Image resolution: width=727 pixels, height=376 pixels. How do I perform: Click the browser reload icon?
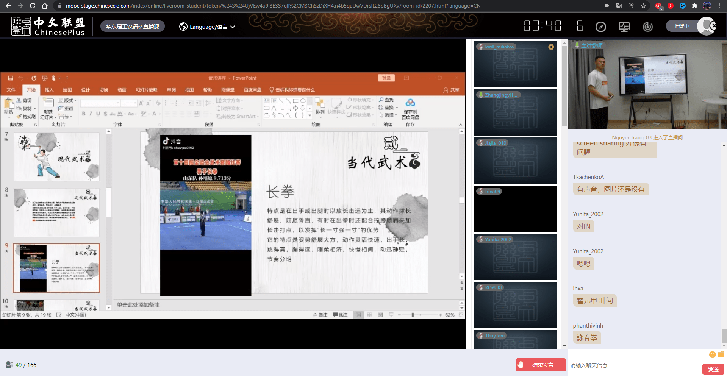33,6
